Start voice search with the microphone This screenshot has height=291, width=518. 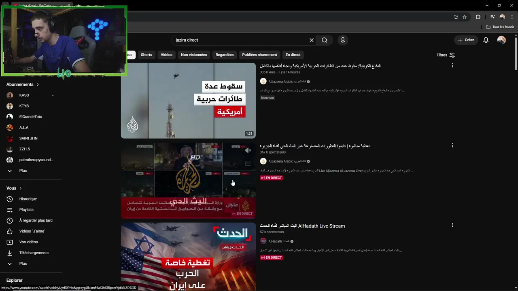(343, 40)
